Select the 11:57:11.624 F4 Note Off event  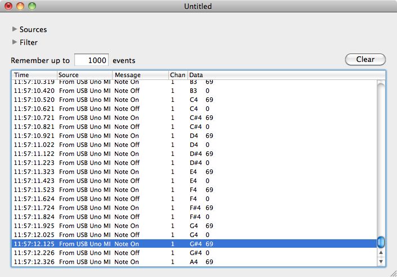tap(191, 199)
